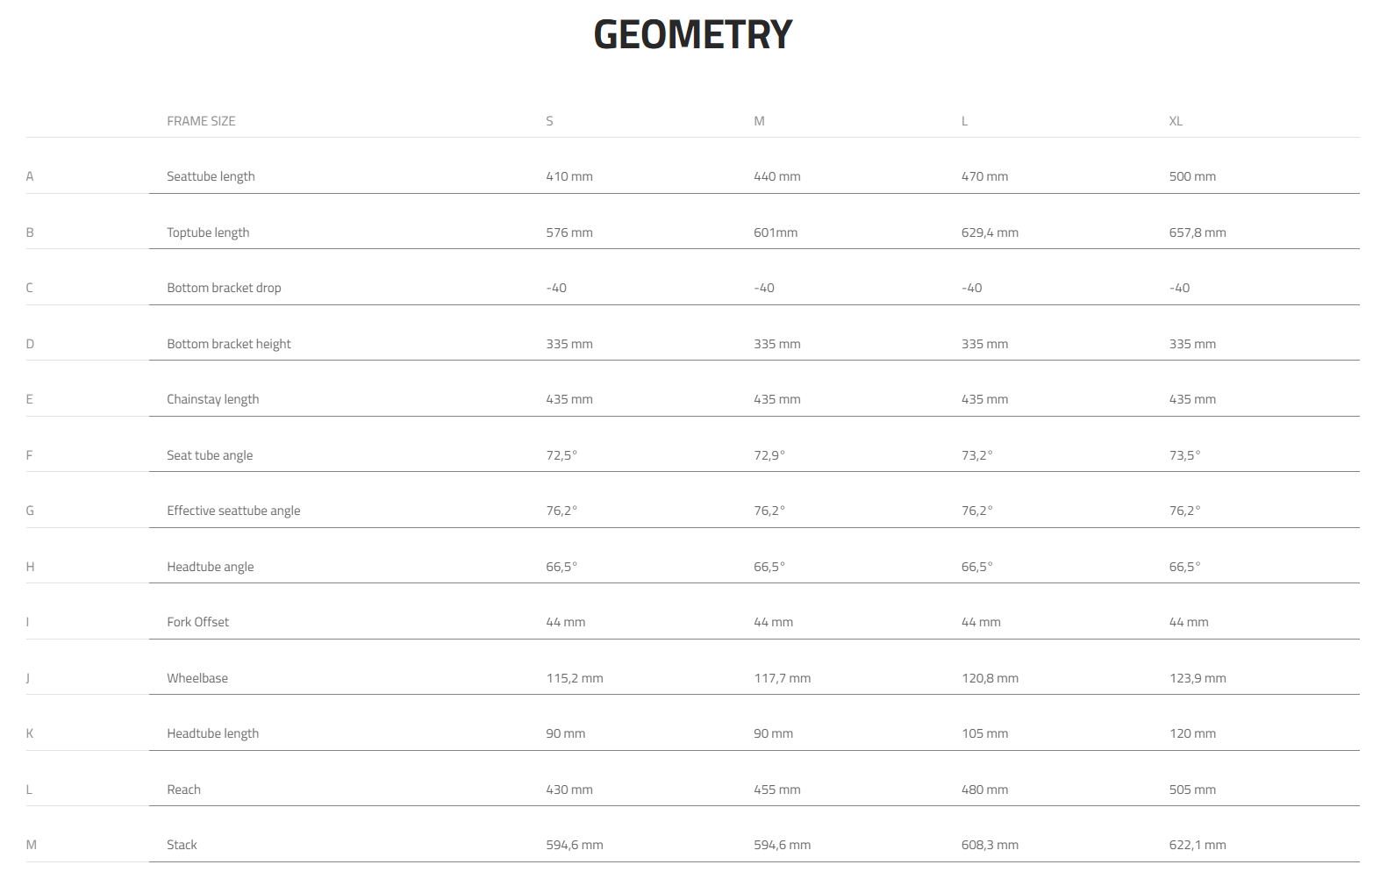Image resolution: width=1380 pixels, height=879 pixels.
Task: Click the 657,8 mm toptube XL value
Action: point(1198,232)
